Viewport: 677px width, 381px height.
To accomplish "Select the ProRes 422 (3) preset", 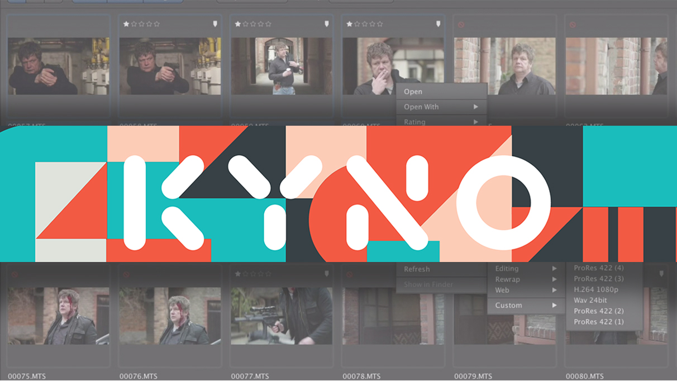I will [x=599, y=279].
